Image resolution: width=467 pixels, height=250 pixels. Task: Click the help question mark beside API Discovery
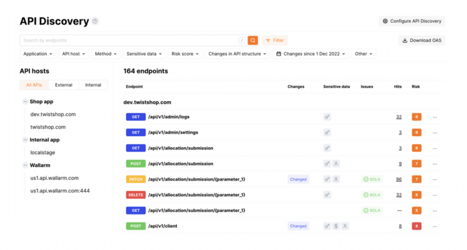95,21
